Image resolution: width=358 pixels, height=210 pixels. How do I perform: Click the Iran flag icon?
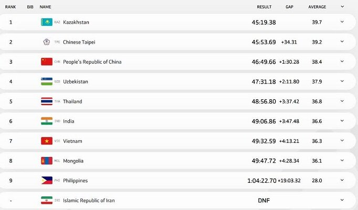[x=46, y=200]
